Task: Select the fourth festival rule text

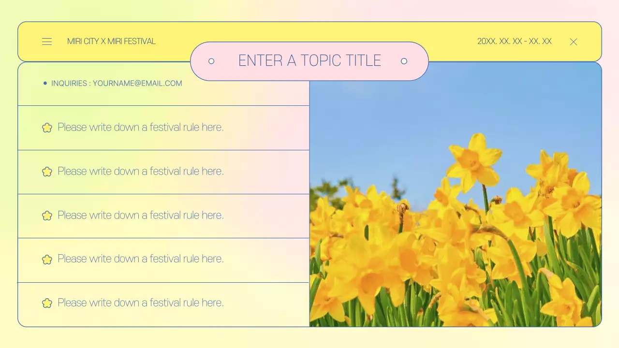Action: pyautogui.click(x=140, y=259)
